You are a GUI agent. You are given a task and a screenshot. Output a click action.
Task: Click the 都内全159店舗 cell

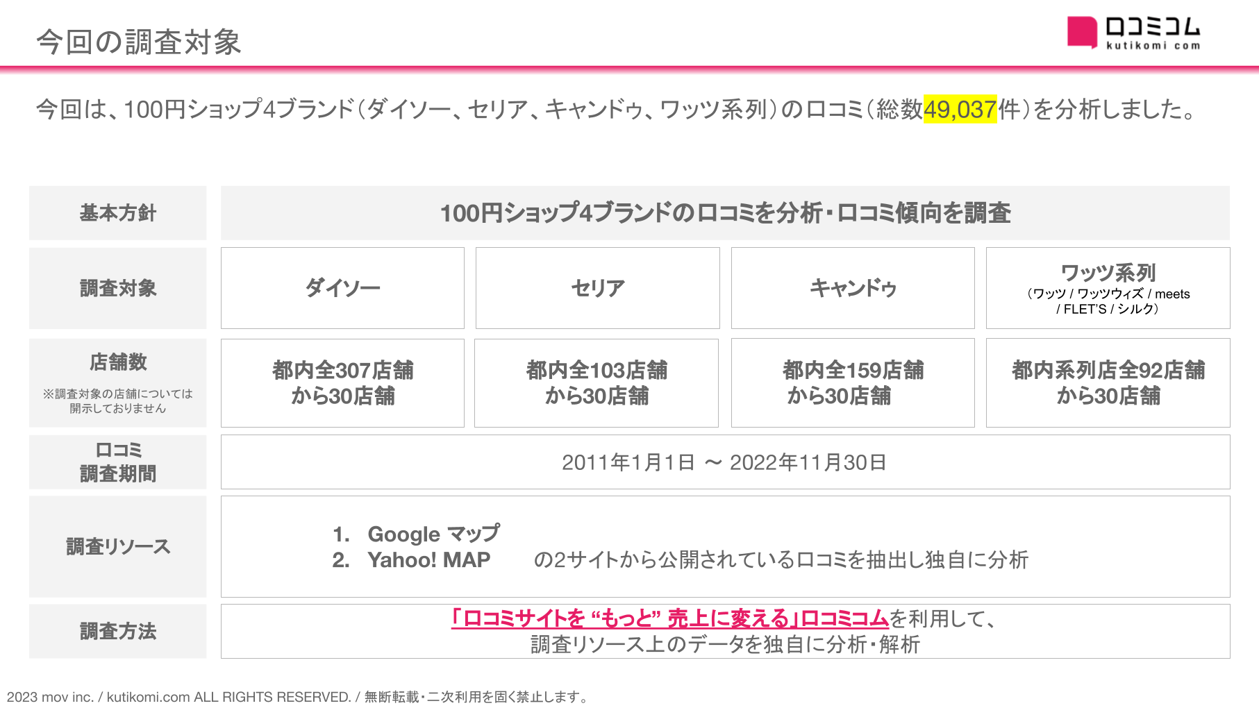point(853,383)
